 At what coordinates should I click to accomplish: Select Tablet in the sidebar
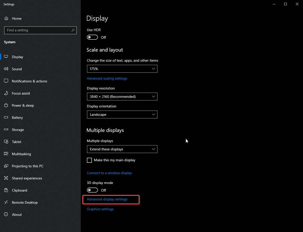[x=40, y=142]
